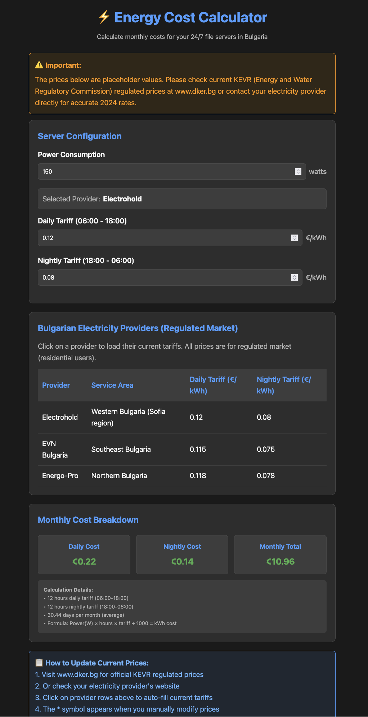Choose the Energo-Pro provider row

(182, 476)
